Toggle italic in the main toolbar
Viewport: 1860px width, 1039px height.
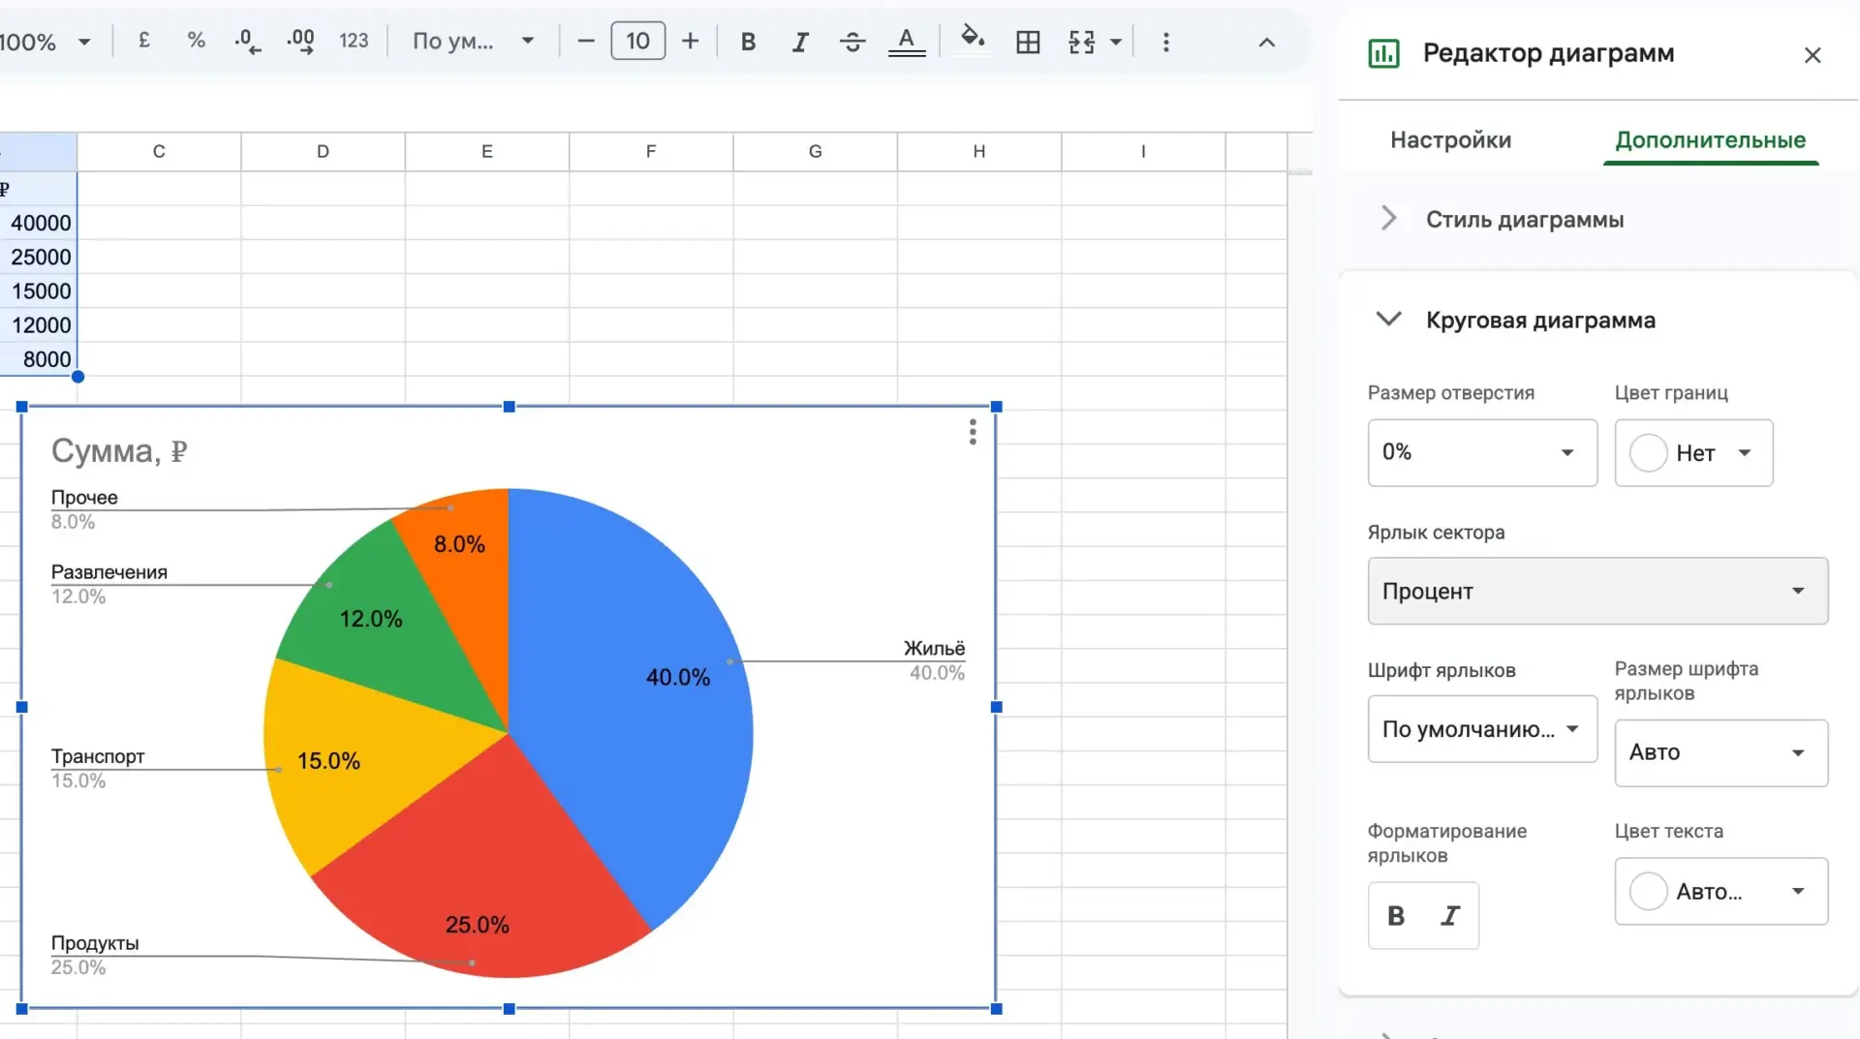[x=800, y=42]
